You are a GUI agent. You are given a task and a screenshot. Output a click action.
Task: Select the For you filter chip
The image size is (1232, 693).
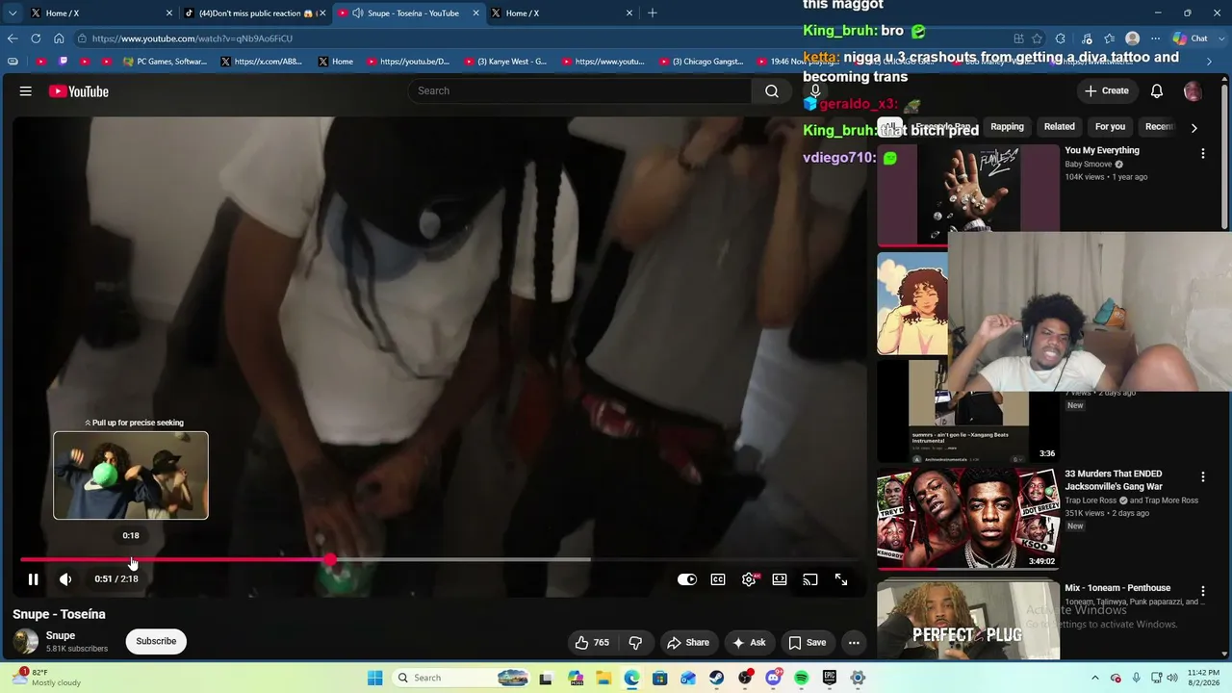1110,127
